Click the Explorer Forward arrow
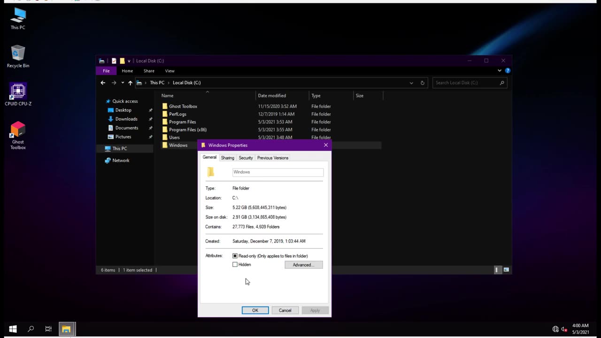Image resolution: width=601 pixels, height=338 pixels. pyautogui.click(x=114, y=83)
